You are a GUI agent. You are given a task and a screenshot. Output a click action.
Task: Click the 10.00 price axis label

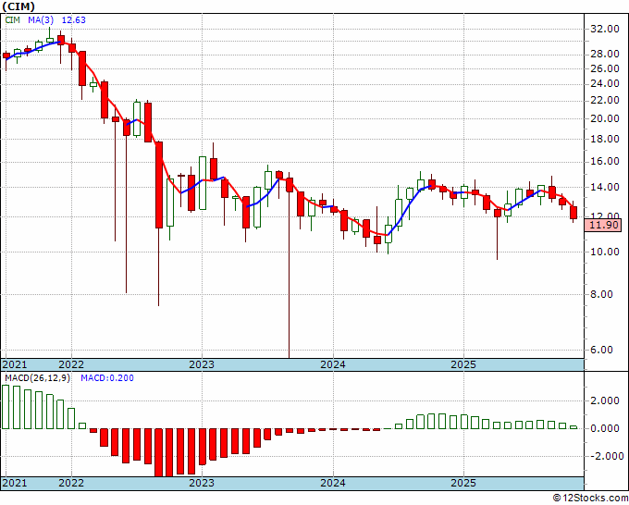[605, 252]
